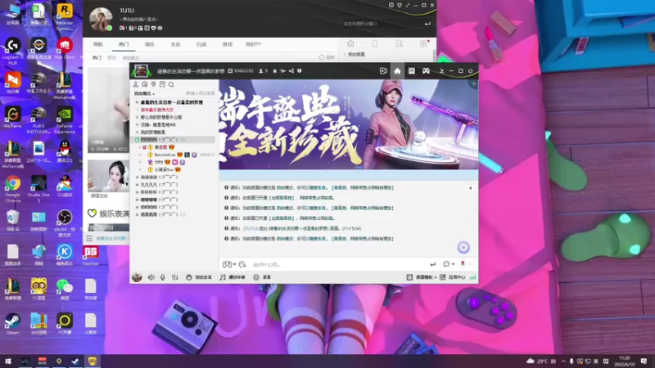Switch to 游戏 tab in YY main window

[x=228, y=44]
